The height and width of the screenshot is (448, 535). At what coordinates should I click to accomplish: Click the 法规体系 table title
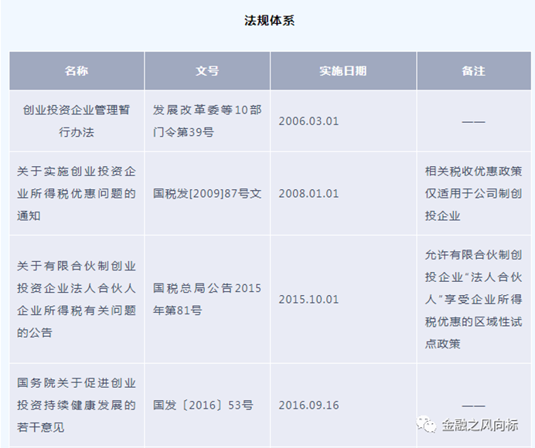(269, 21)
